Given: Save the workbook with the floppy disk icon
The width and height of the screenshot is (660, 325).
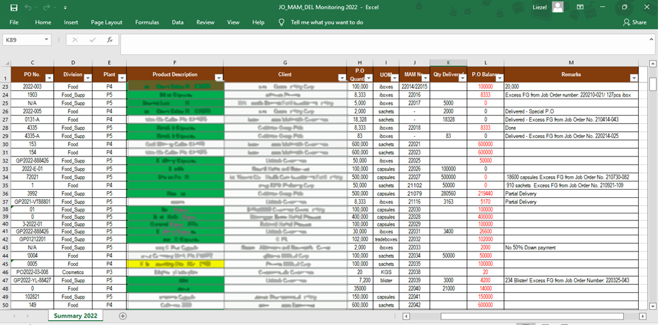Looking at the screenshot, I should (x=14, y=7).
